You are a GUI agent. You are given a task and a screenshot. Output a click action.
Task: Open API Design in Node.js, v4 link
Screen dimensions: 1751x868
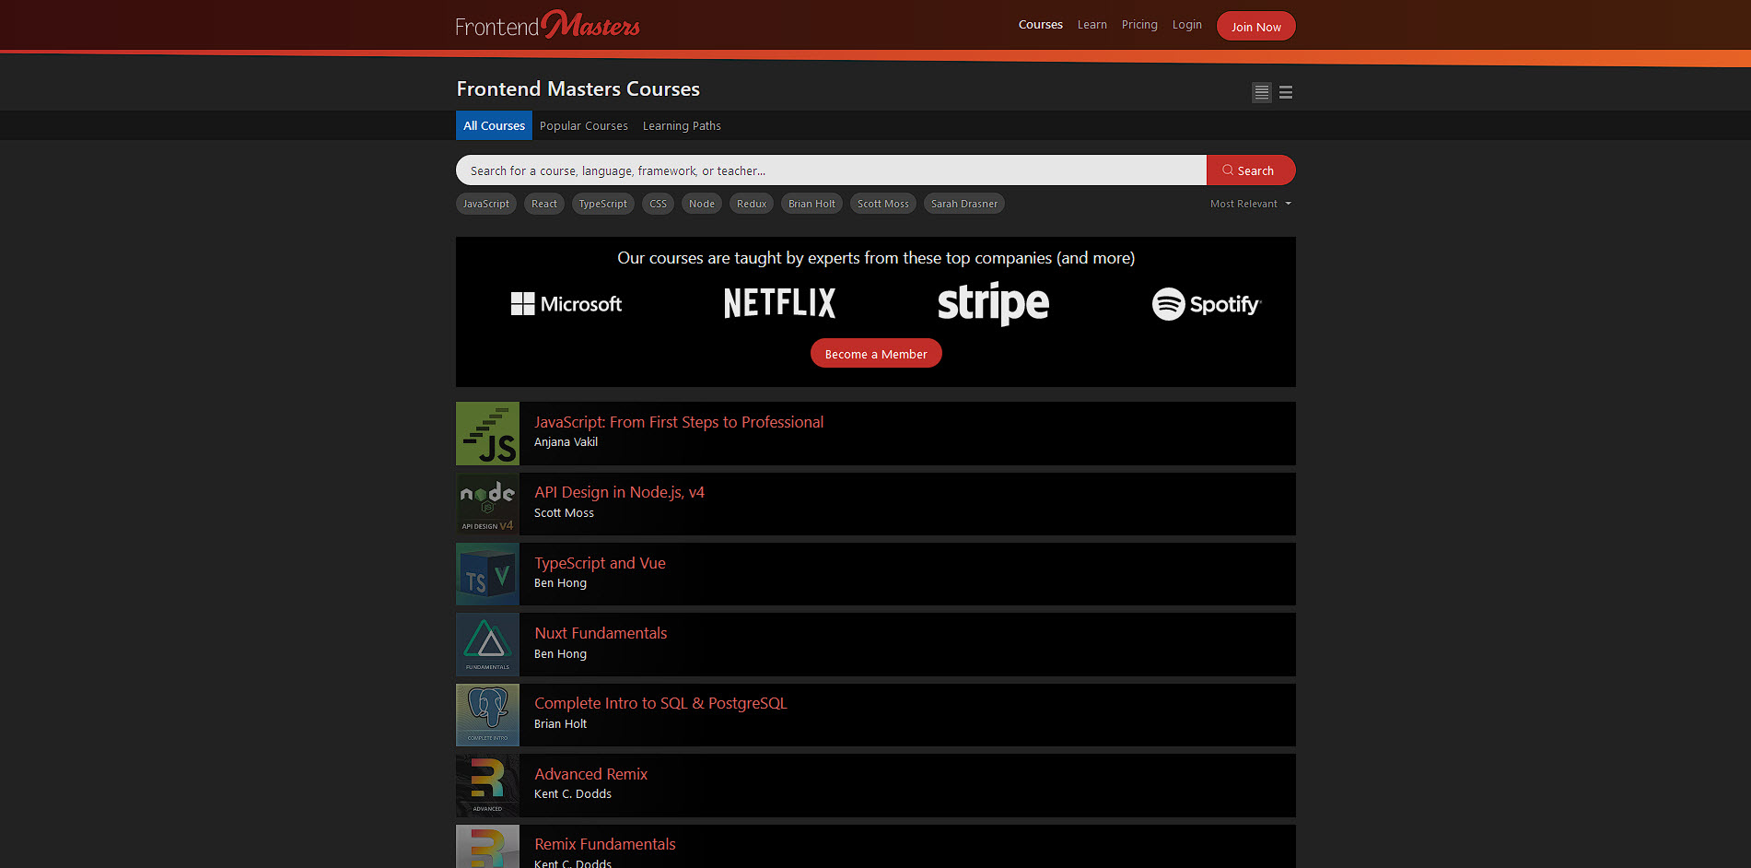619,492
